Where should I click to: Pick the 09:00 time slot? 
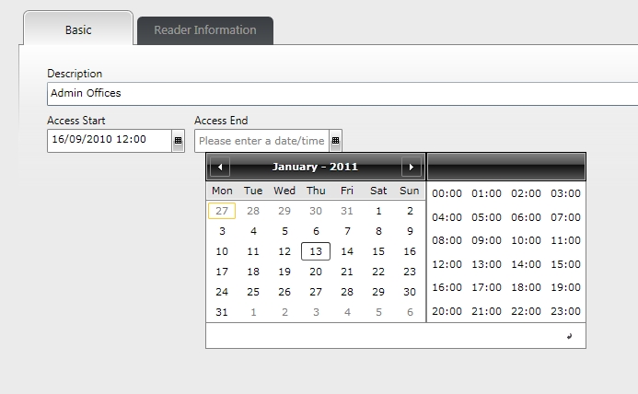486,240
